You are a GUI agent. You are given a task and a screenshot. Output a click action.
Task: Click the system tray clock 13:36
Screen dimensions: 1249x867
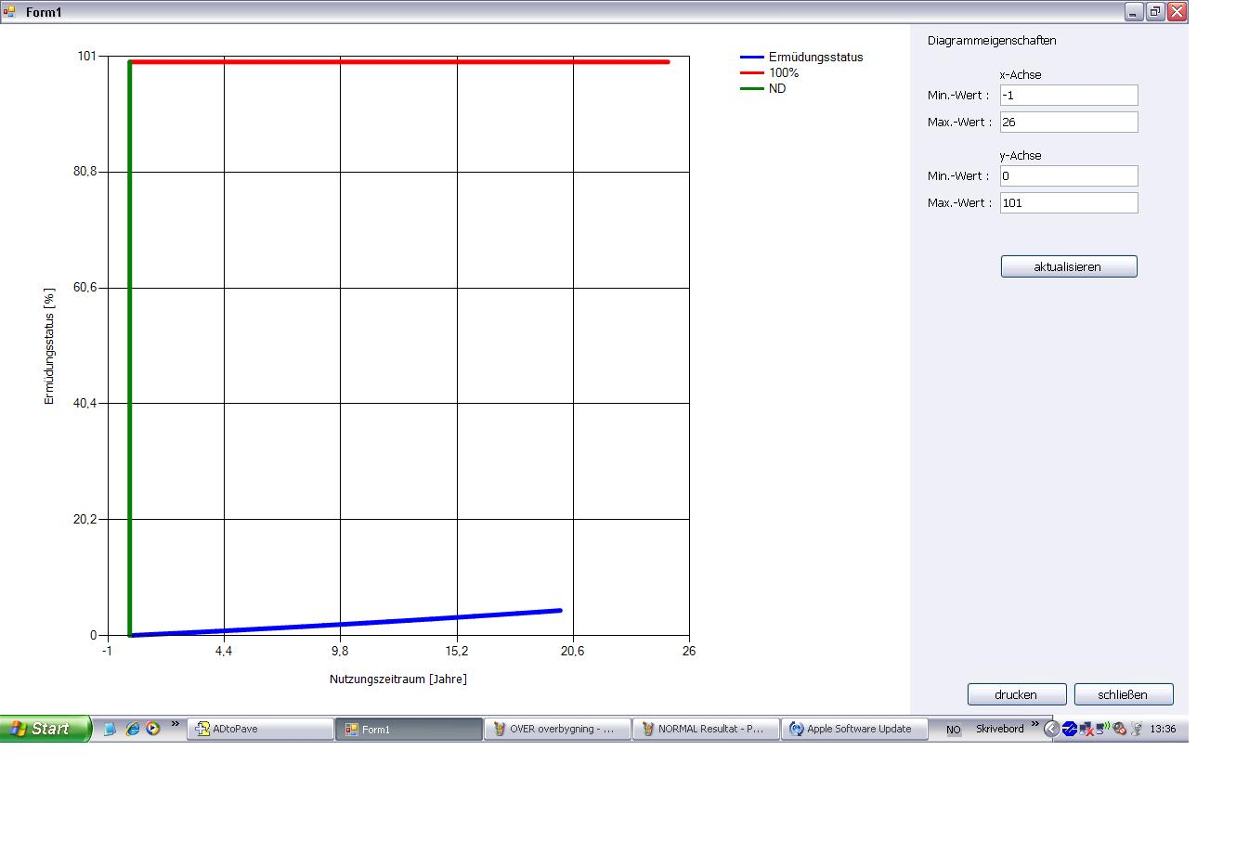pos(1163,730)
